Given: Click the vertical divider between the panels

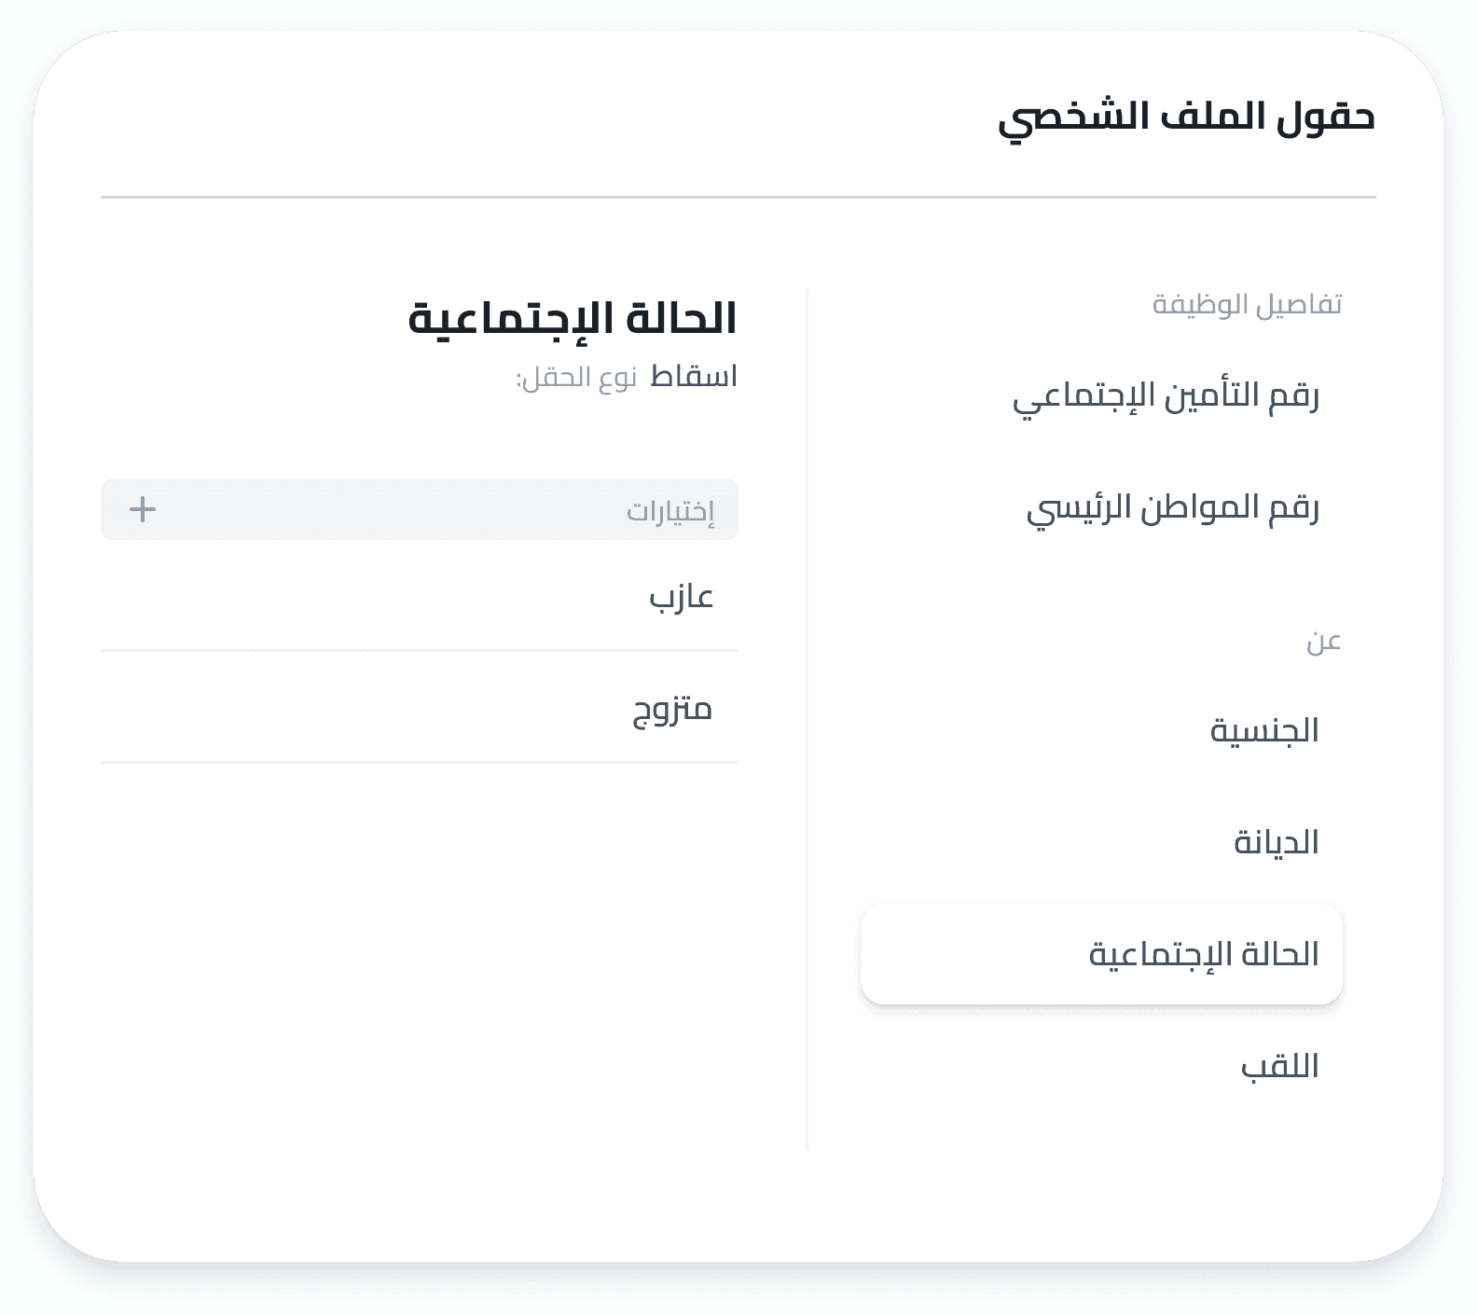Looking at the screenshot, I should (807, 718).
